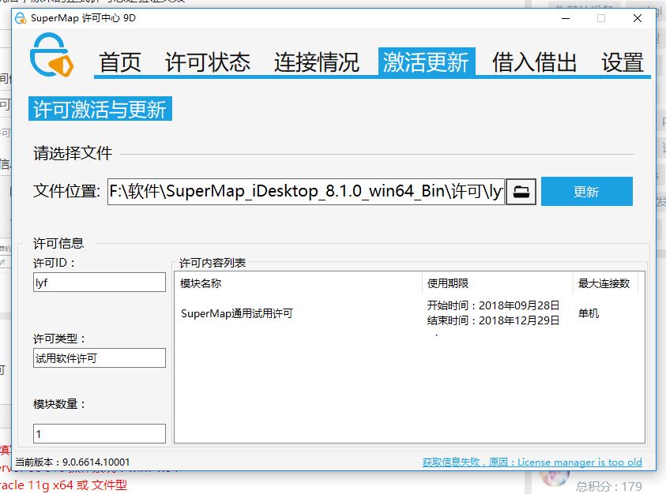This screenshot has width=666, height=494.
Task: Click the 最大连接数 column header
Action: pyautogui.click(x=604, y=283)
